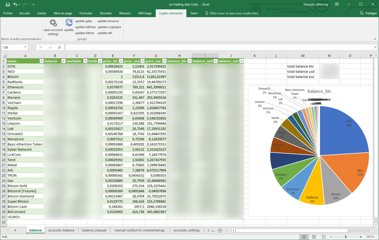Click update bittrex button
This screenshot has height=240, width=379.
click(x=84, y=33)
